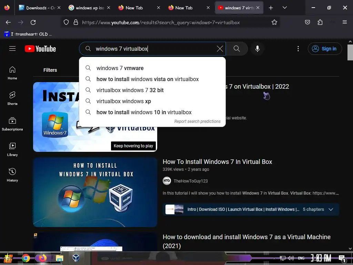The image size is (353, 265).
Task: Go back with the browser back arrow
Action: [8, 22]
